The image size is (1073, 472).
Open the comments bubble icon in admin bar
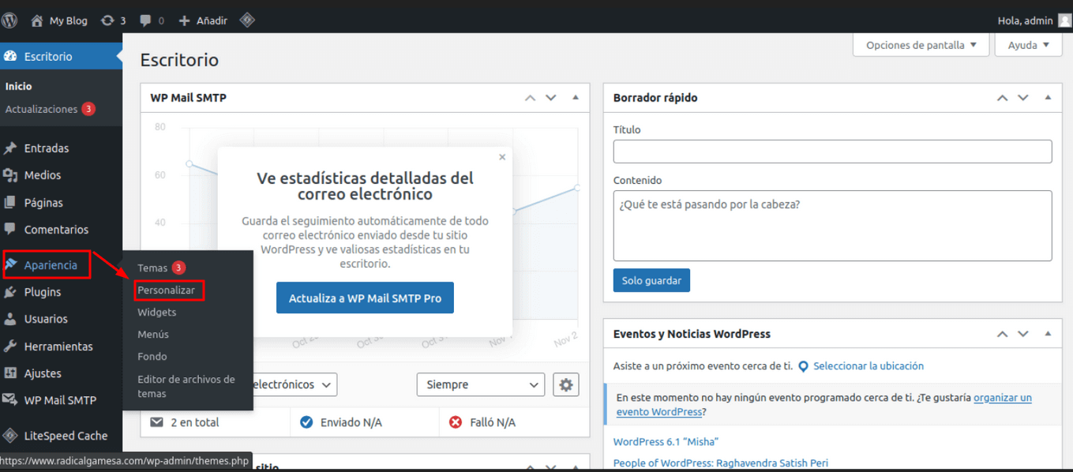(145, 21)
